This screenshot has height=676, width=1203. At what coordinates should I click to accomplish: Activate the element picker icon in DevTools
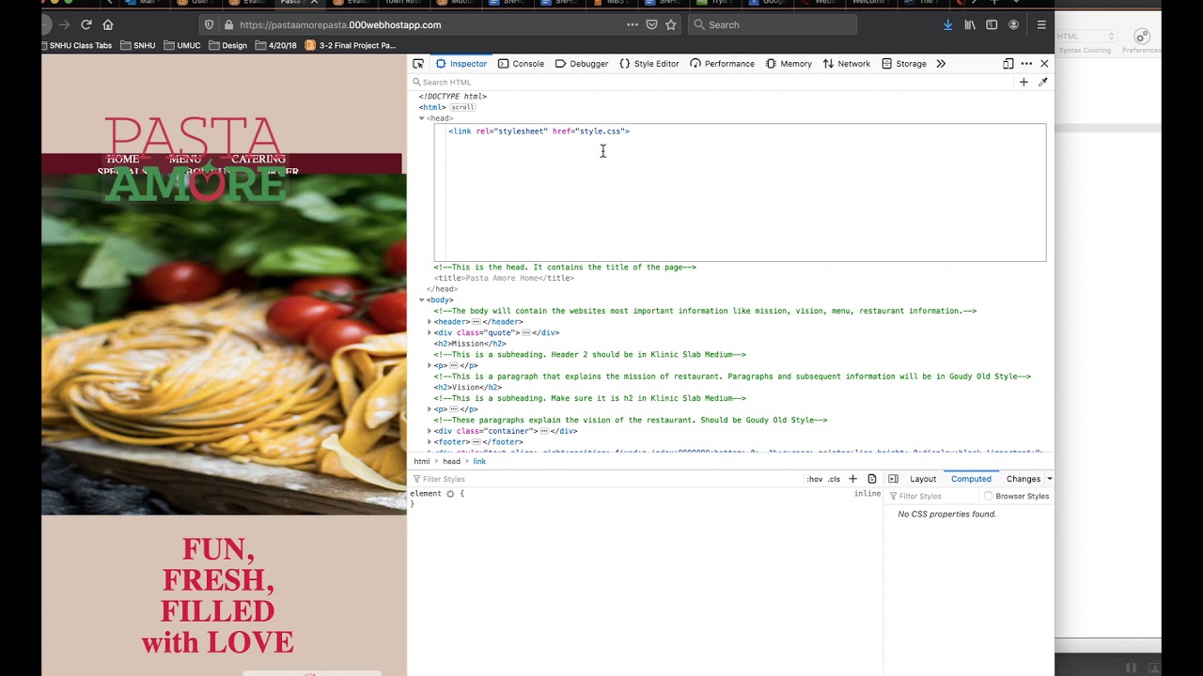[x=418, y=64]
